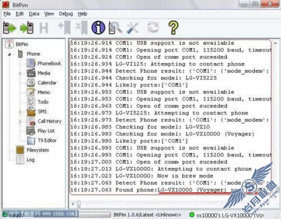
Task: Click the BitPim root antenna icon
Action: (10, 44)
